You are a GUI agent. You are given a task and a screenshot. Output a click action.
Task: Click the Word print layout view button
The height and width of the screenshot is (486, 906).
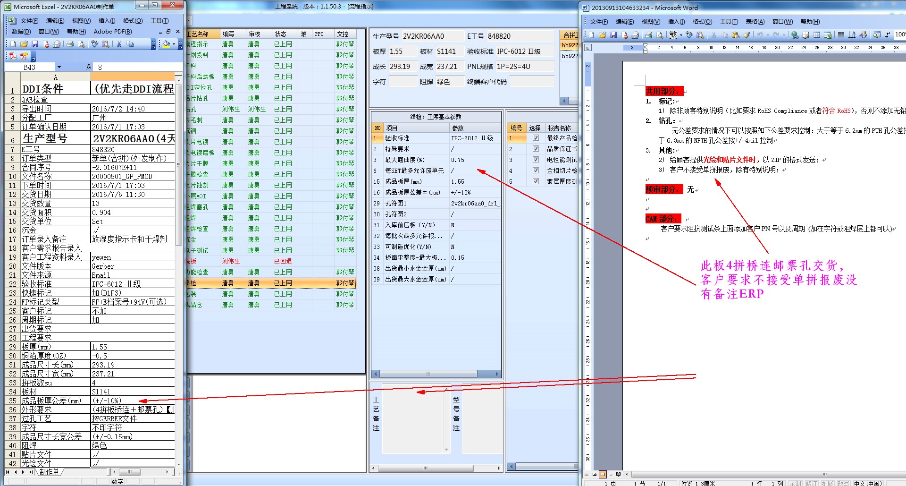click(603, 474)
